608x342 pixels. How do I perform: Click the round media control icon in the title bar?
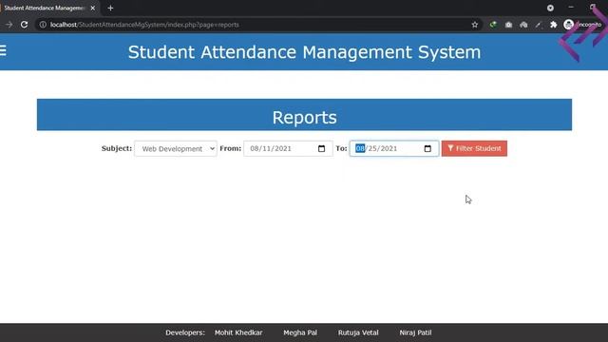(550, 8)
